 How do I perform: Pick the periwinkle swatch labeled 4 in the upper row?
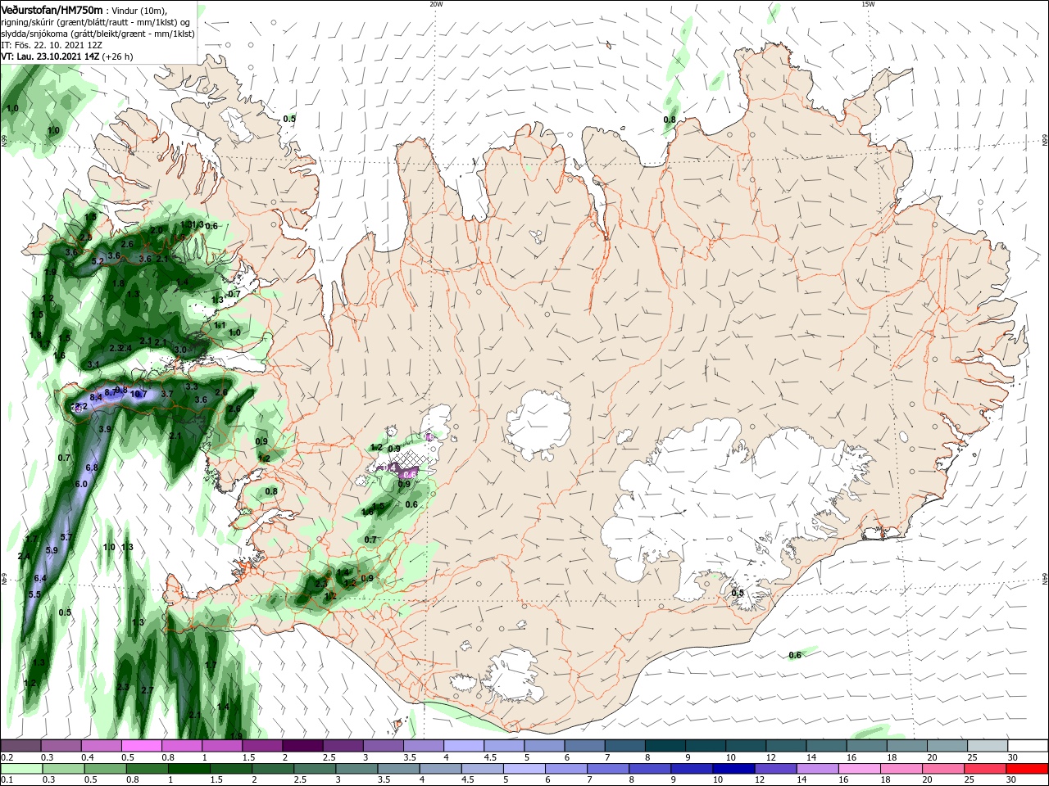coord(463,746)
